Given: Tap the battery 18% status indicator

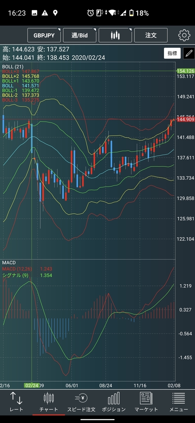Looking at the screenshot, I should coord(139,13).
